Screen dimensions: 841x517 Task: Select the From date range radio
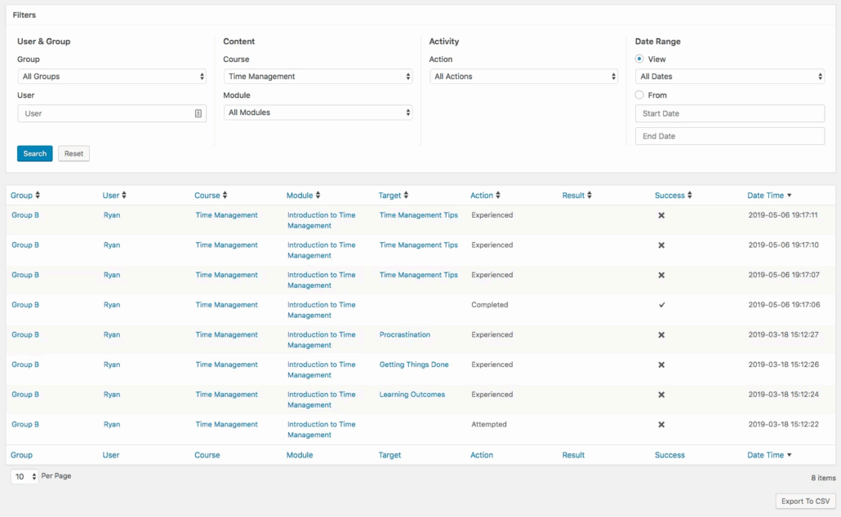639,95
